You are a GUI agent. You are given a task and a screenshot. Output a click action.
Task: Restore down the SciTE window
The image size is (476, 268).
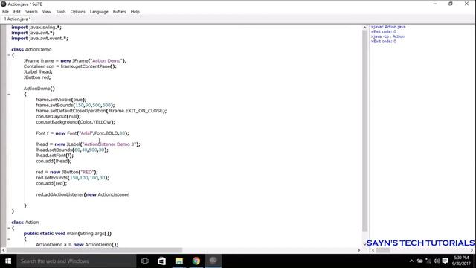tap(451, 4)
